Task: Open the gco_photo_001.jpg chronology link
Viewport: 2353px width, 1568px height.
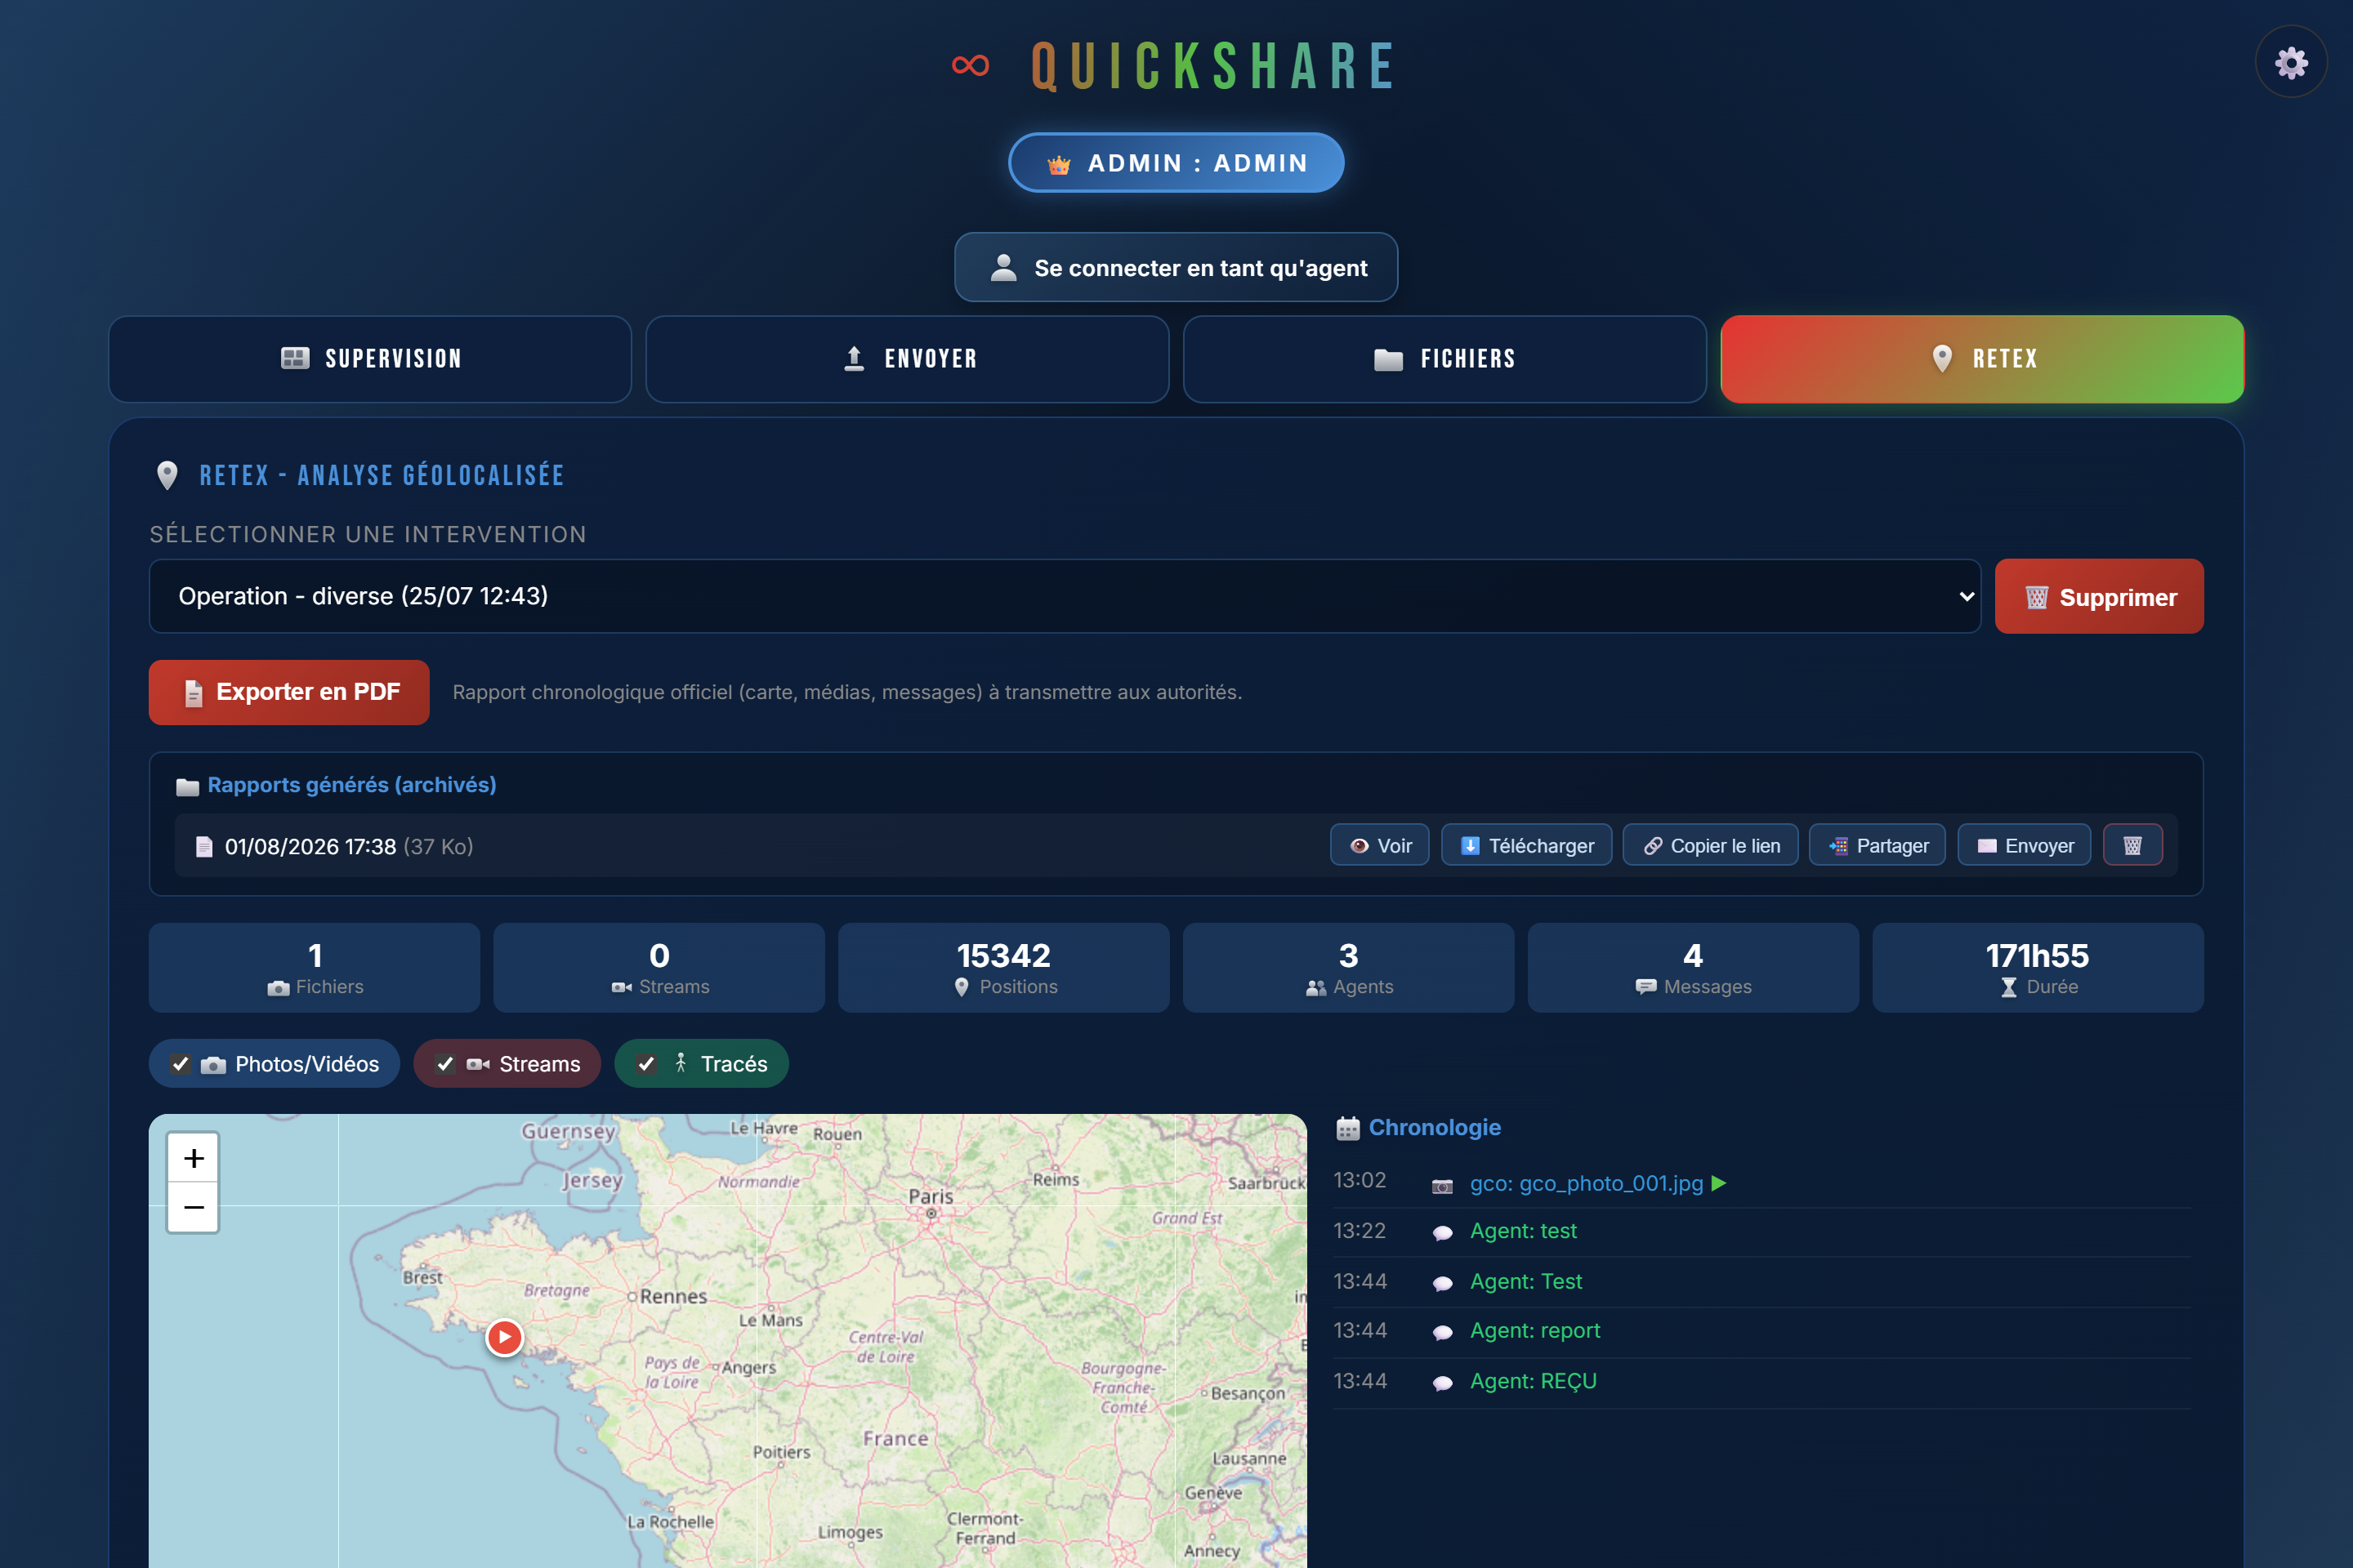Action: pyautogui.click(x=1586, y=1183)
